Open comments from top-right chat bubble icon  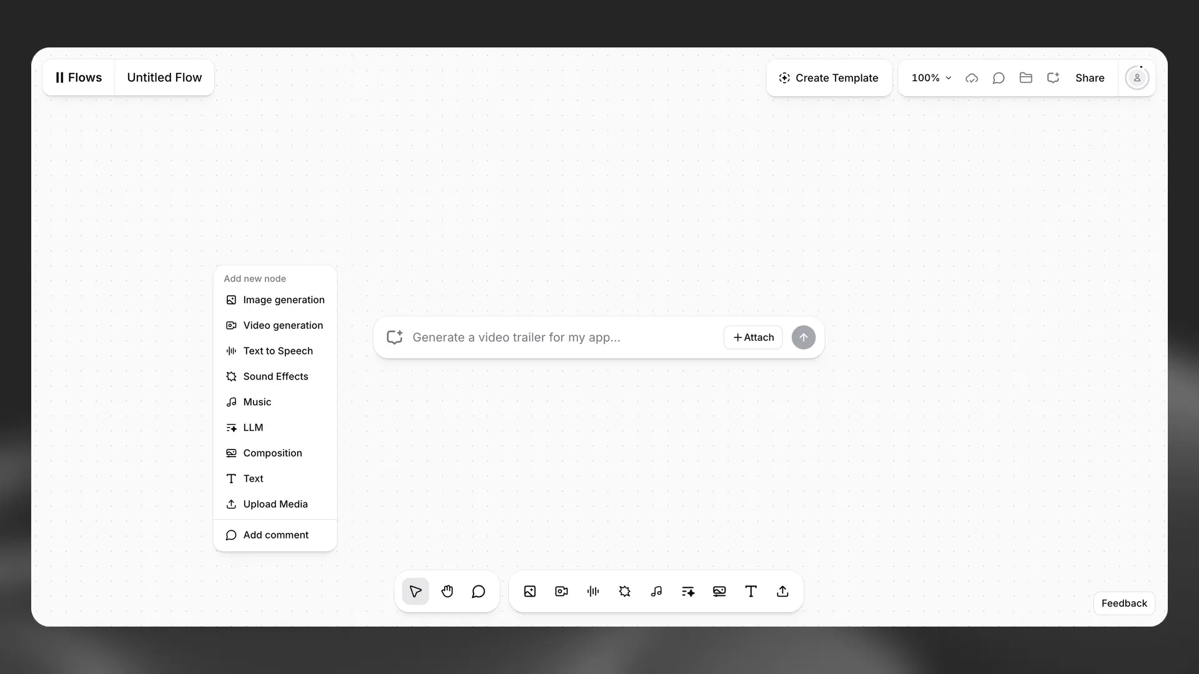(999, 78)
